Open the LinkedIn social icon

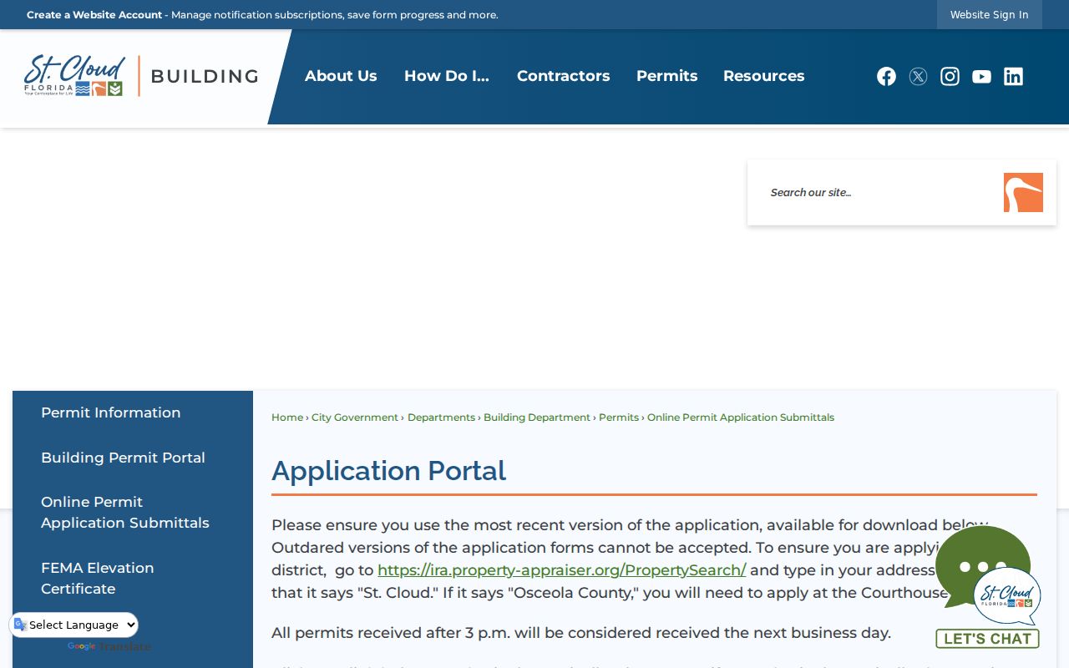click(x=1013, y=76)
